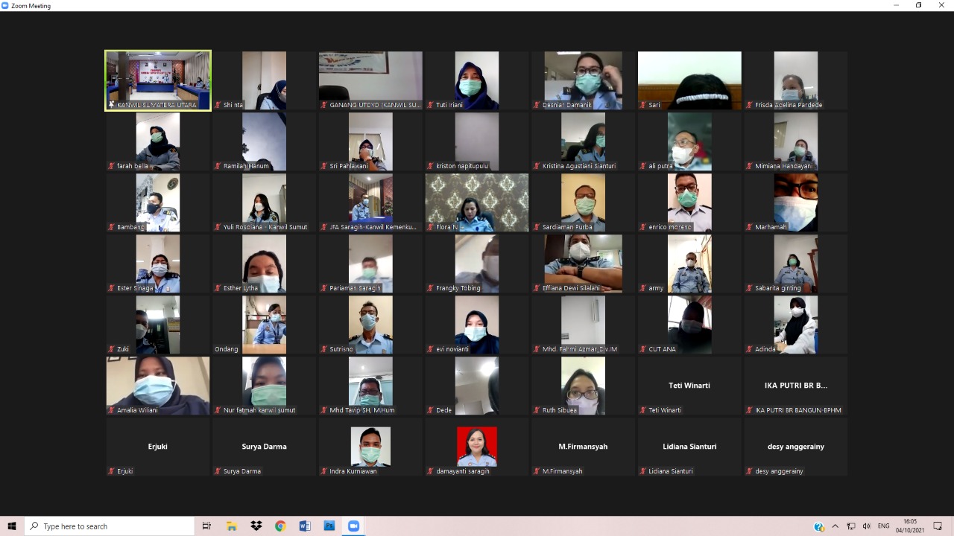Image resolution: width=954 pixels, height=536 pixels.
Task: Launch Word from the taskbar
Action: pos(305,526)
